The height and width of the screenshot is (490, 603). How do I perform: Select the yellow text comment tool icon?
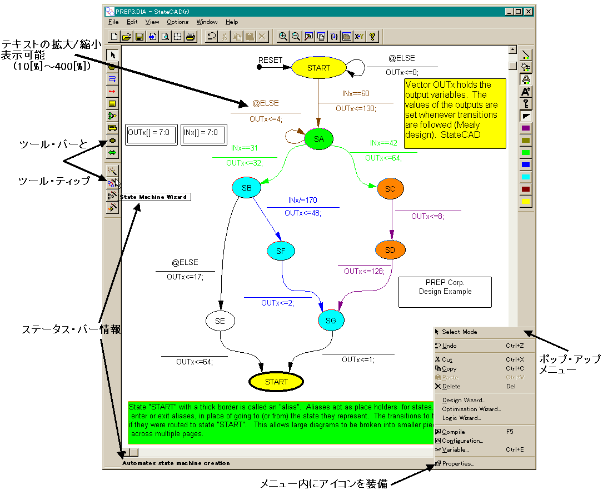point(113,103)
